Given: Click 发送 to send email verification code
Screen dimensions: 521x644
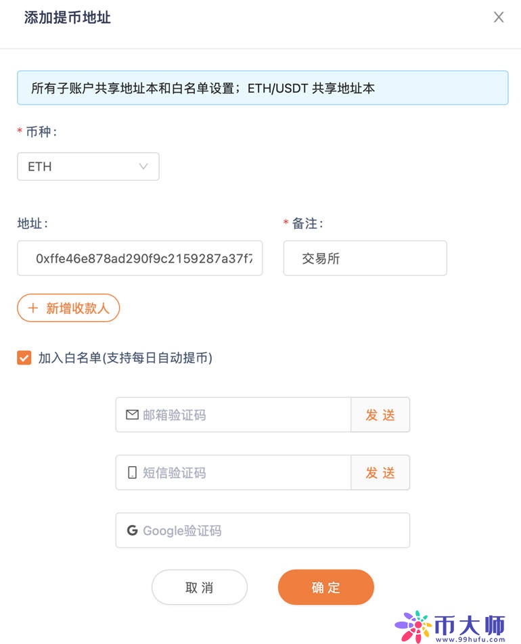Looking at the screenshot, I should coord(380,415).
